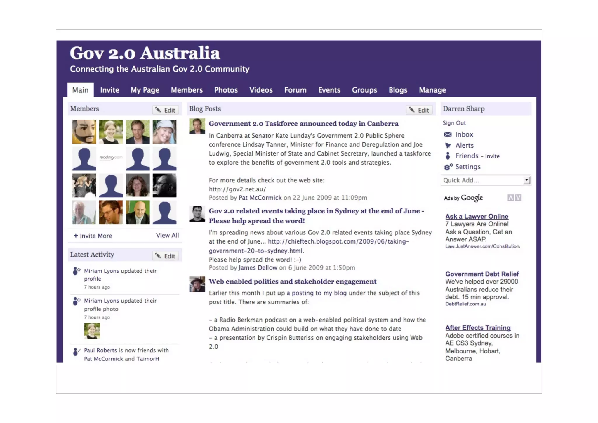Click the Sign Out link
Screen dimensions: 598x423
tap(454, 123)
